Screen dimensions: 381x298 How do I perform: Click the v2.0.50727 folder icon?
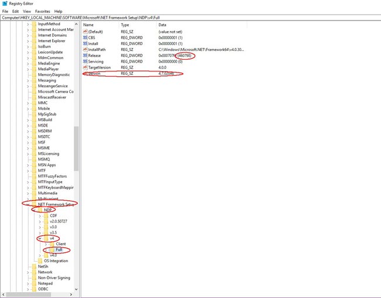click(x=46, y=221)
